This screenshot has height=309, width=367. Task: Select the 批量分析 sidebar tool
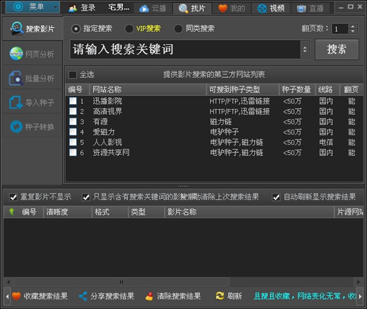coord(32,78)
